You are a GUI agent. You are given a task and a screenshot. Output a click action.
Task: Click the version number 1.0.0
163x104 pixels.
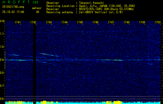pos(35,2)
